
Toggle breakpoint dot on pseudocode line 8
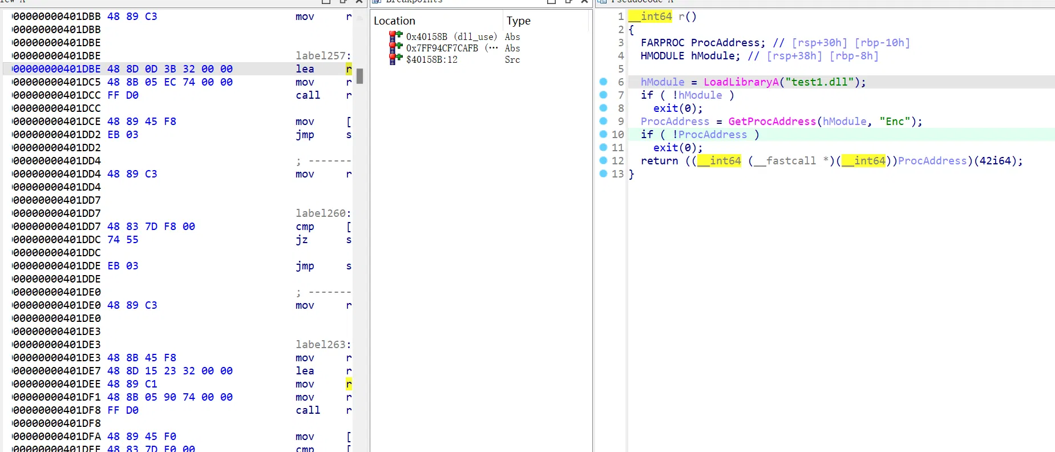pyautogui.click(x=603, y=108)
